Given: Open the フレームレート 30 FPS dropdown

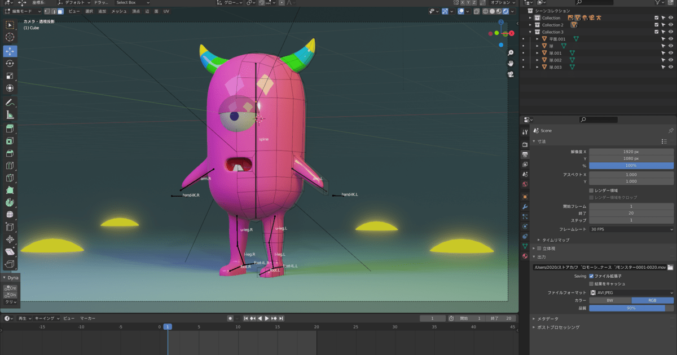Looking at the screenshot, I should [631, 229].
